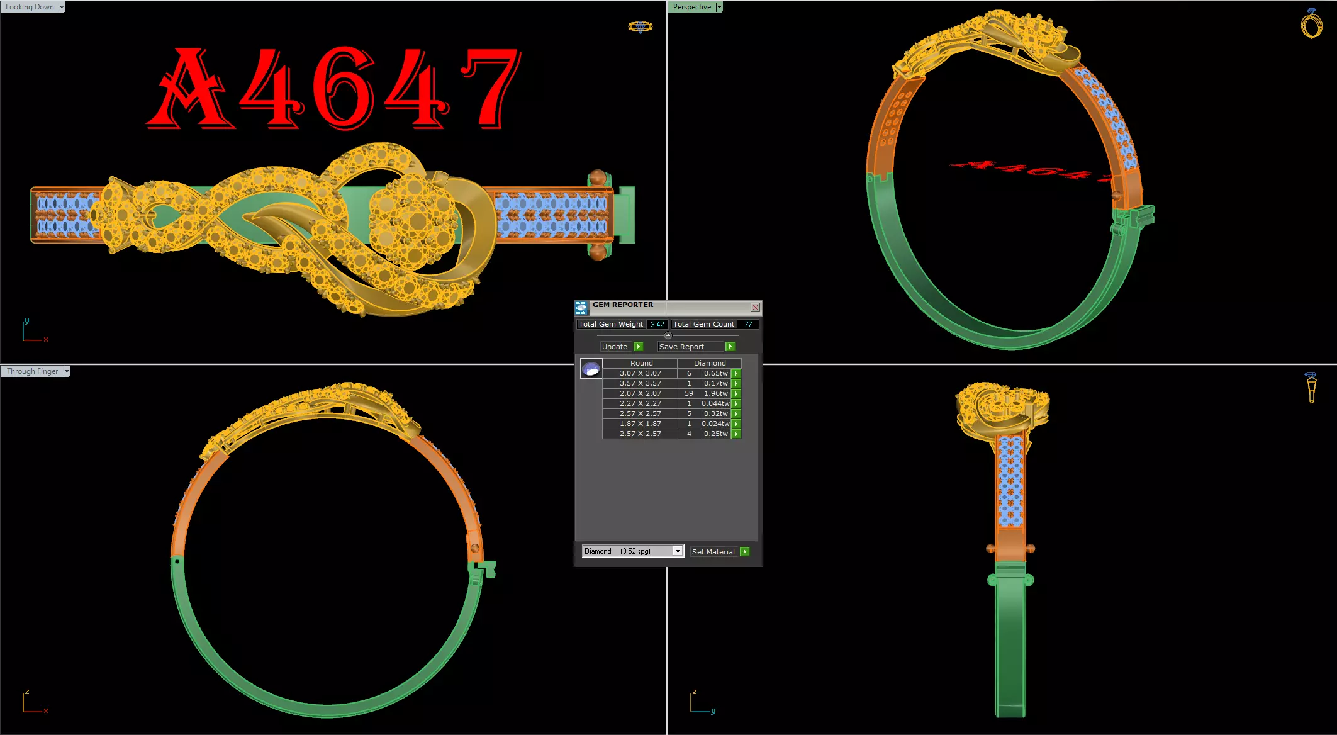This screenshot has height=735, width=1337.
Task: Select the 3.57 X 3.57 size cell
Action: (x=640, y=383)
